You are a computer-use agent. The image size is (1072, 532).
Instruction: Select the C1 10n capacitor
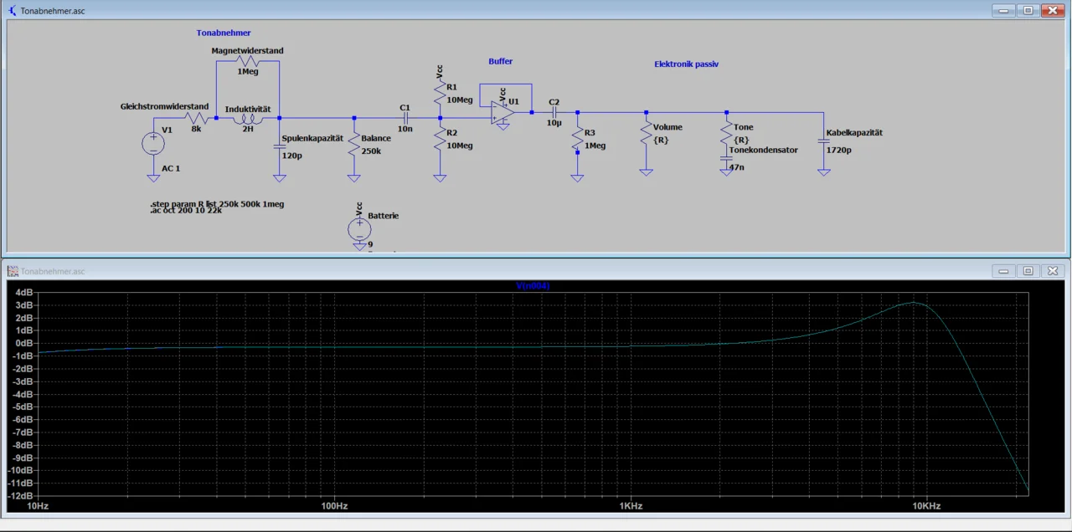[x=405, y=118]
